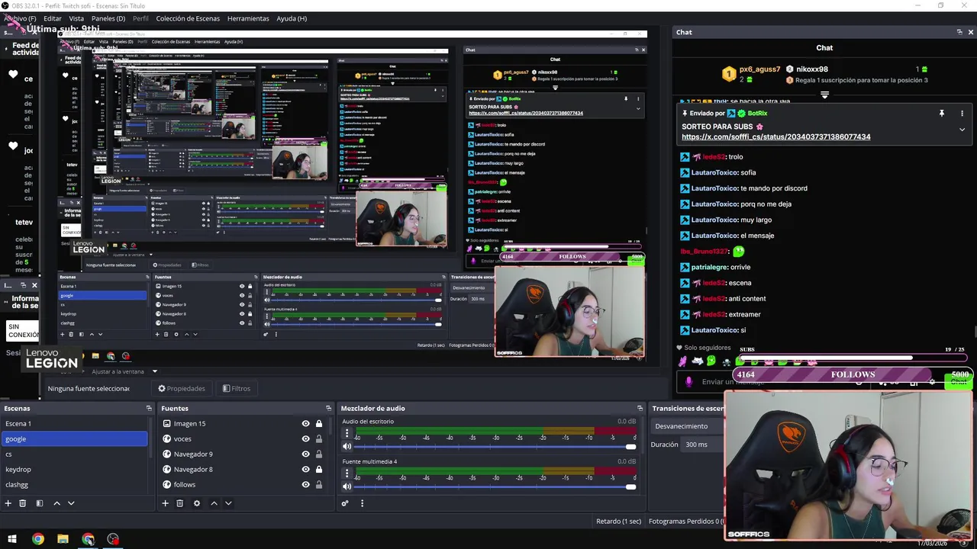Click the purple channel points icon in chat input
Screen dimensions: 977x549
688,382
